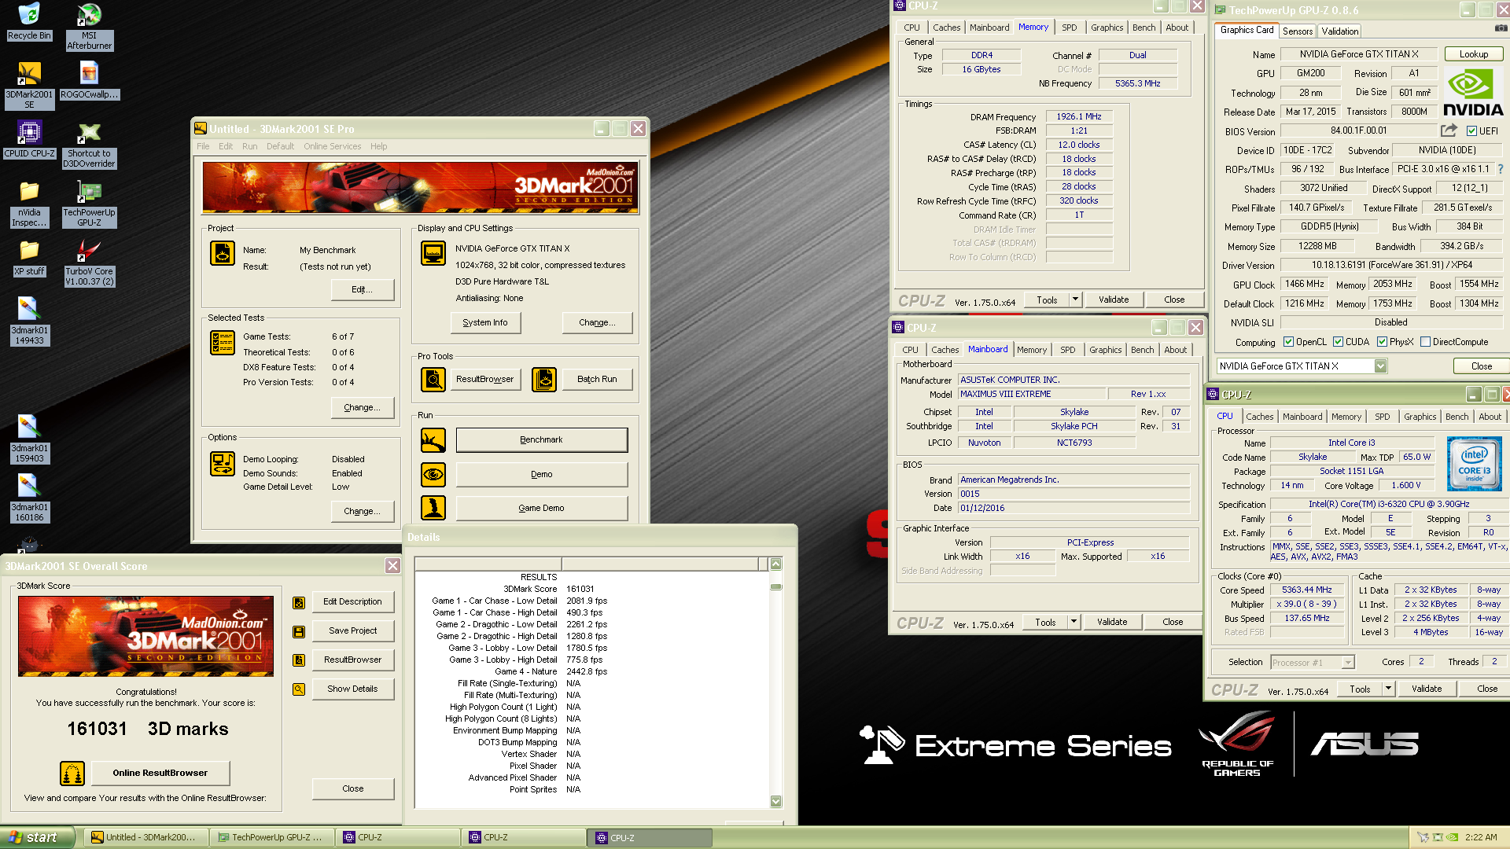Click Edit Description button
This screenshot has width=1510, height=849.
point(352,601)
